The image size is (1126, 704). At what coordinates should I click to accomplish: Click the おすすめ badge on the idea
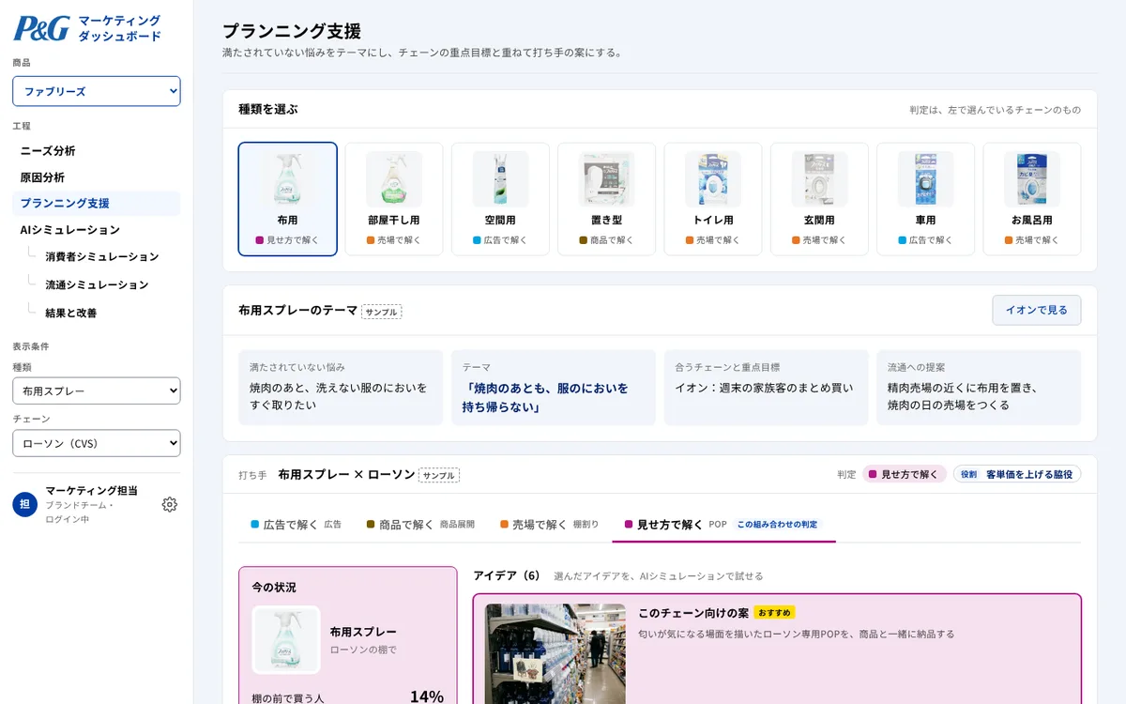tap(774, 613)
